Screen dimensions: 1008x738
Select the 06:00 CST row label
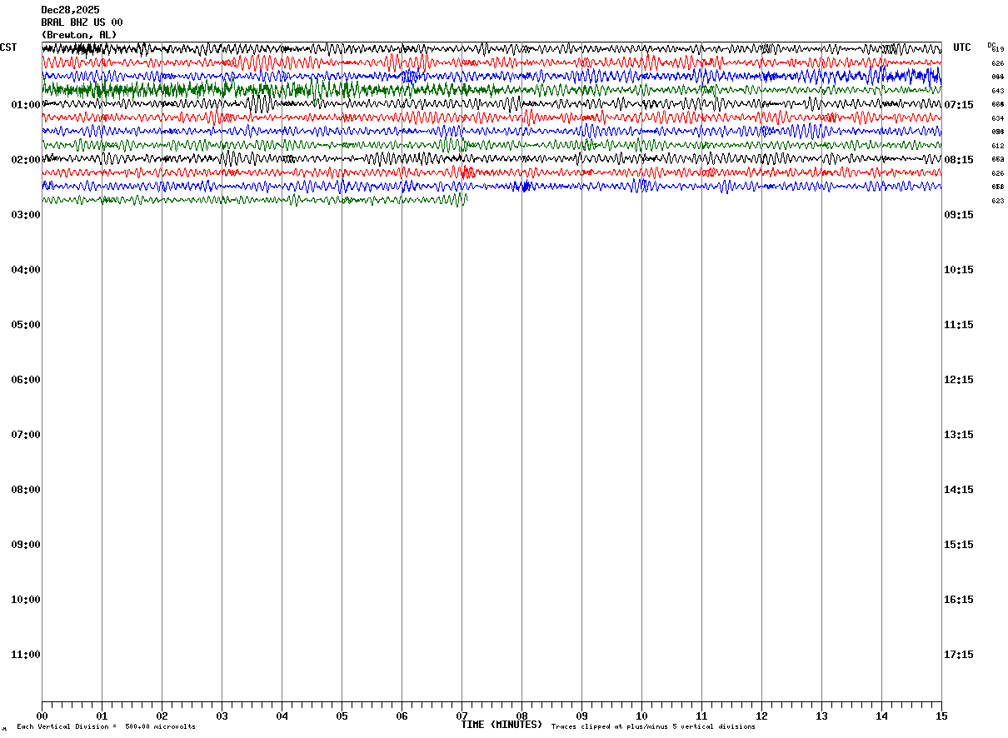pos(26,380)
